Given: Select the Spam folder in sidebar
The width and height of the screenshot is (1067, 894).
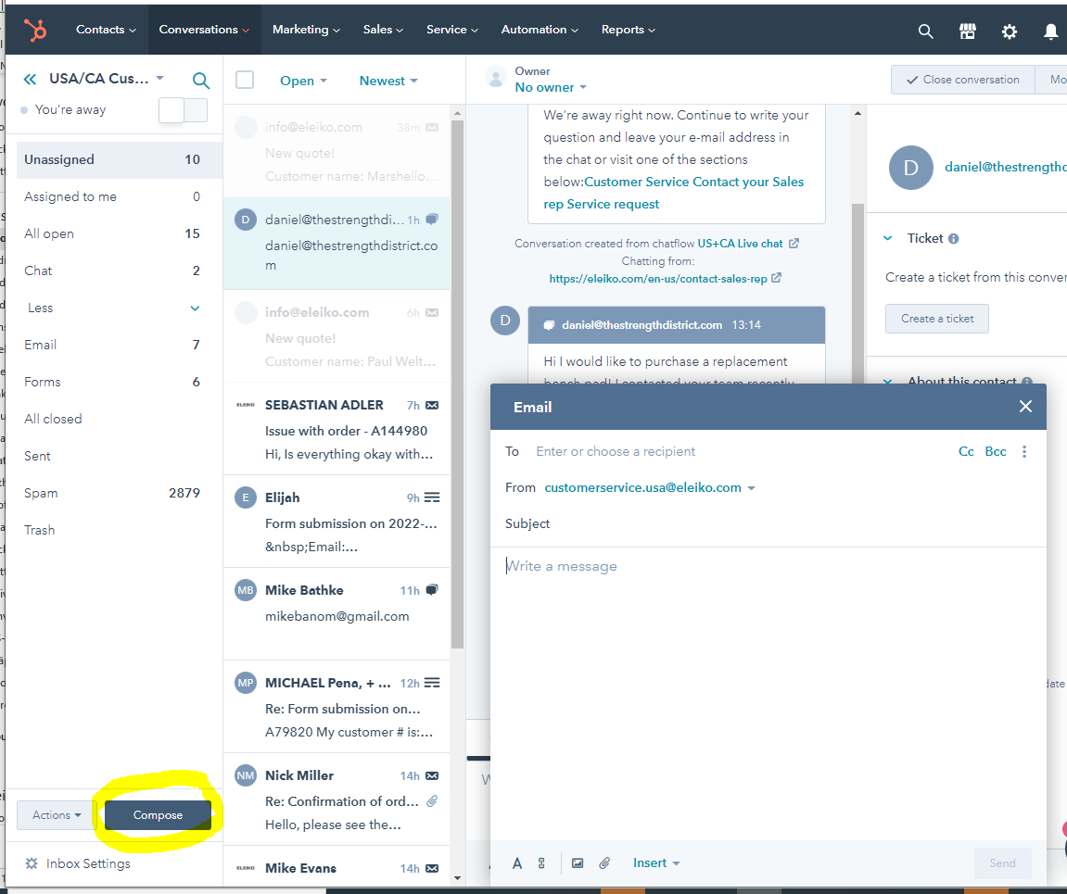Looking at the screenshot, I should click(41, 493).
